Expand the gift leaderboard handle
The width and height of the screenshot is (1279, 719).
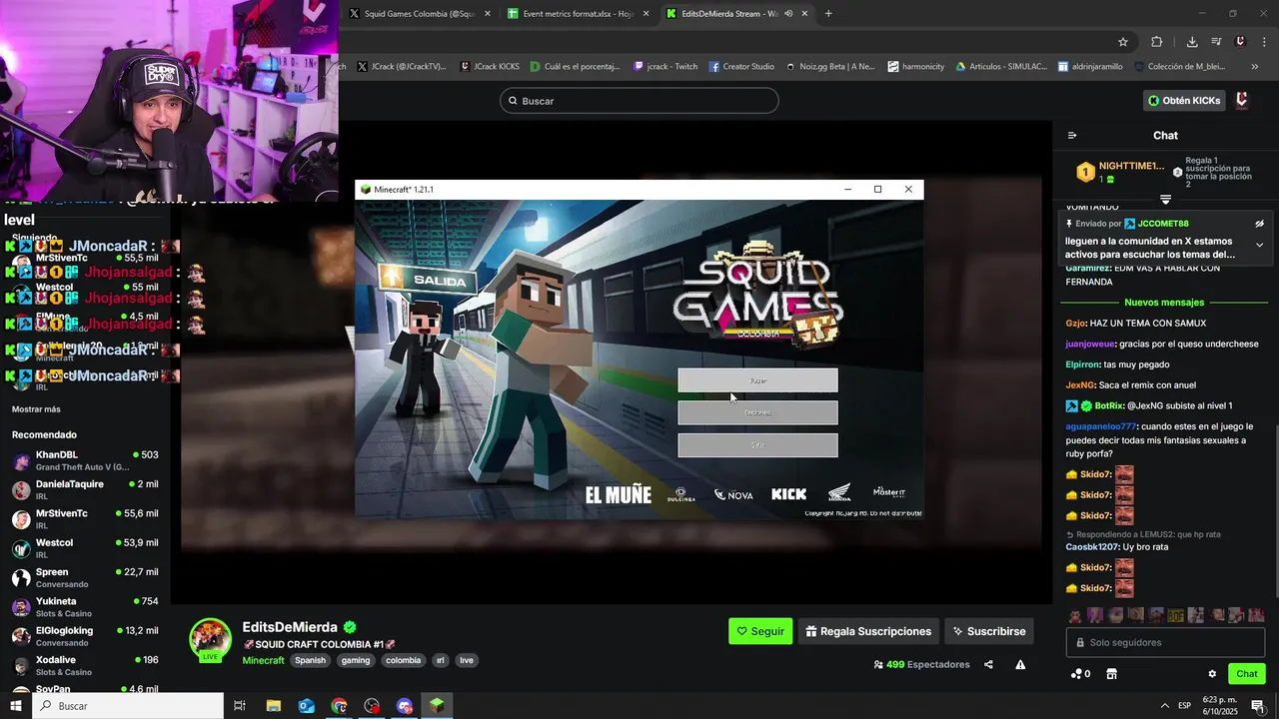(1165, 200)
